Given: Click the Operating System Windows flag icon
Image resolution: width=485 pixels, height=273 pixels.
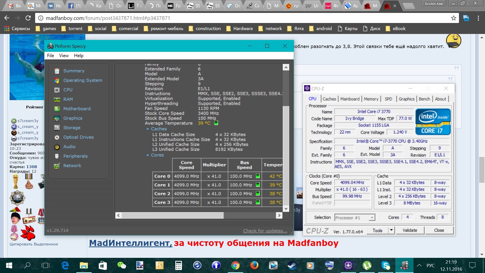Looking at the screenshot, I should point(57,80).
